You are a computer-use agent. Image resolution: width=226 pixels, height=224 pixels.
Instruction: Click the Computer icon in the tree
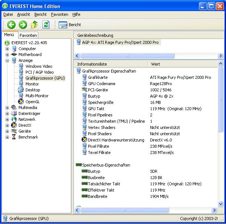click(14, 49)
